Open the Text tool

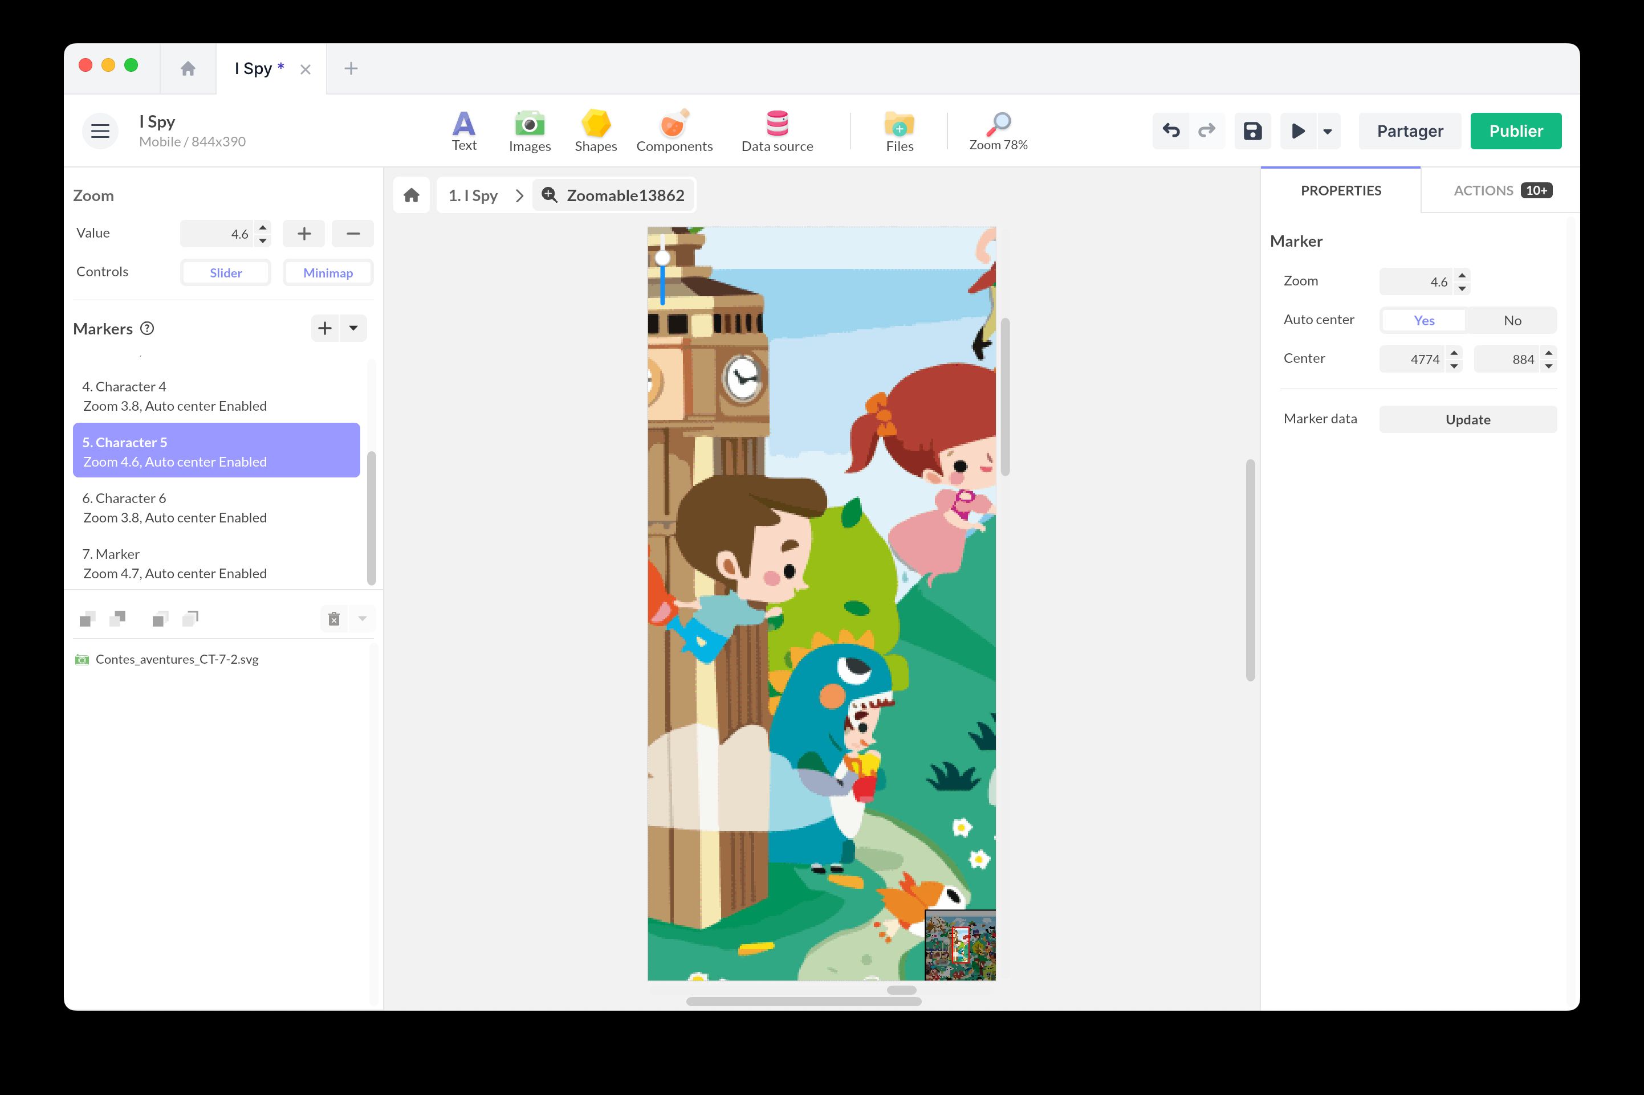click(463, 130)
